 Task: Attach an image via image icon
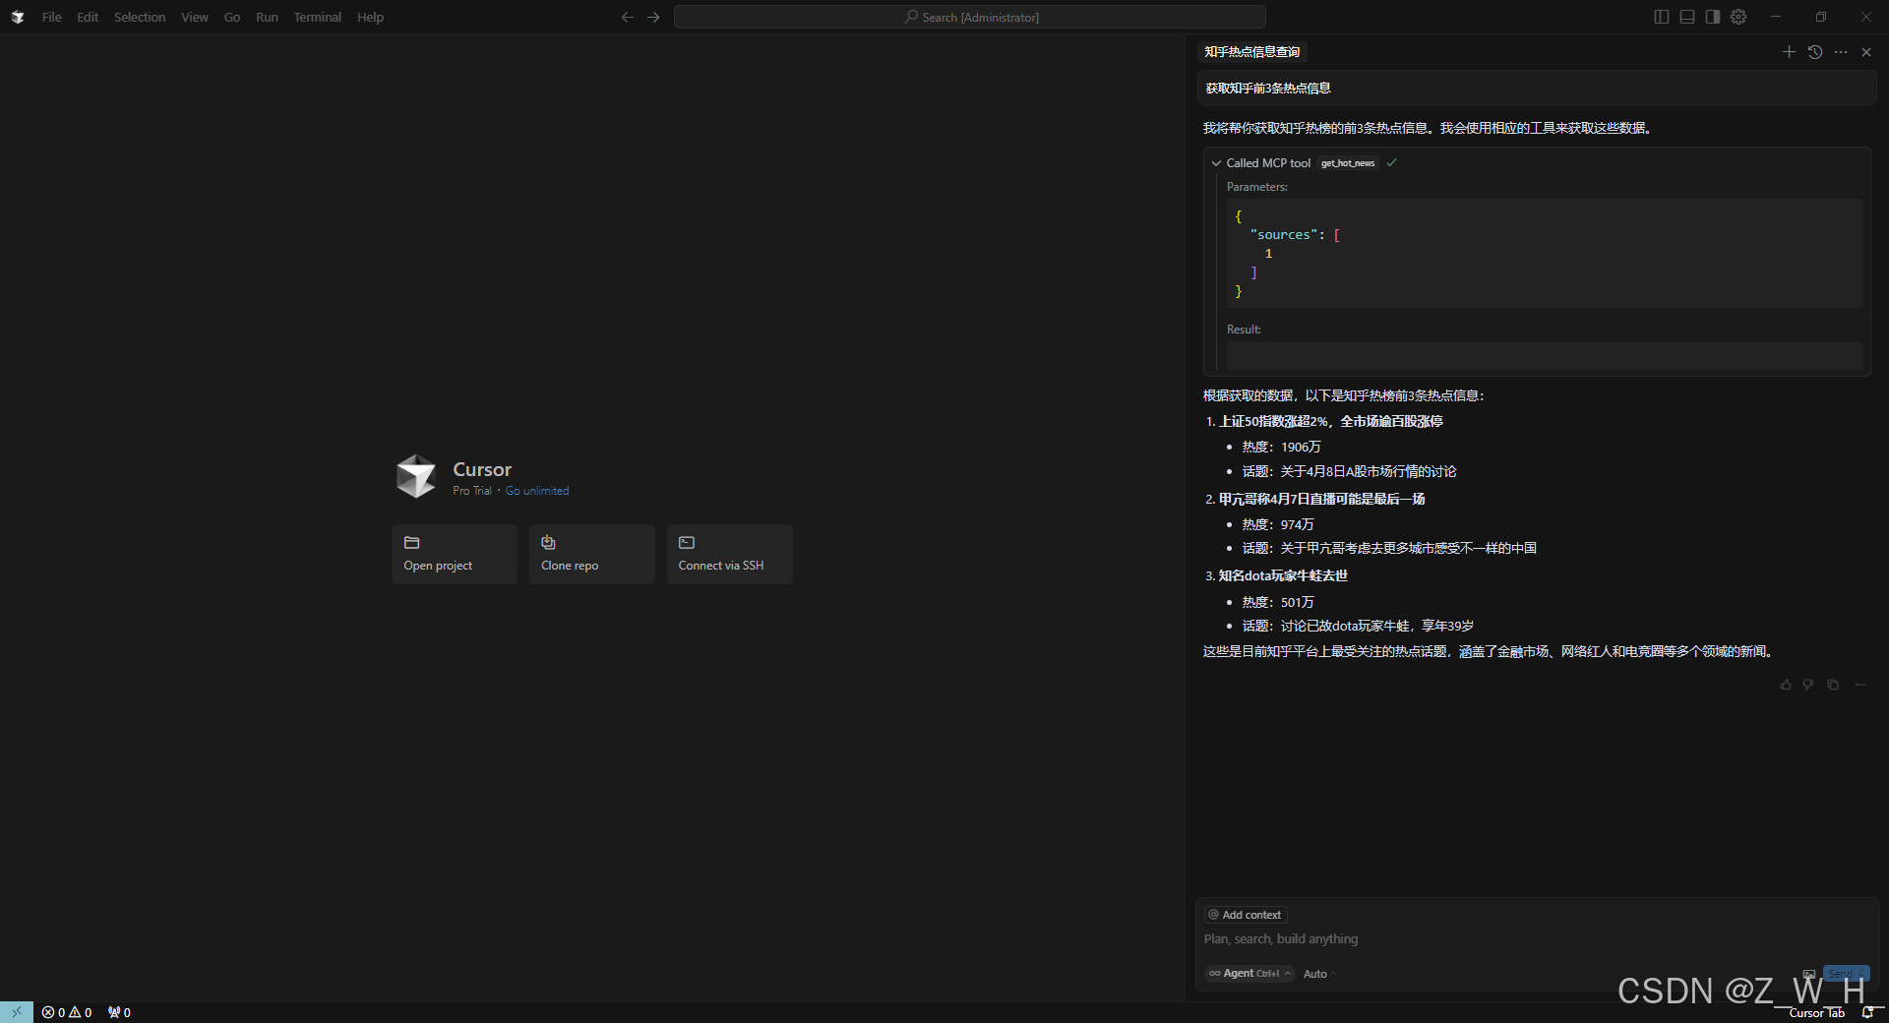click(1809, 974)
